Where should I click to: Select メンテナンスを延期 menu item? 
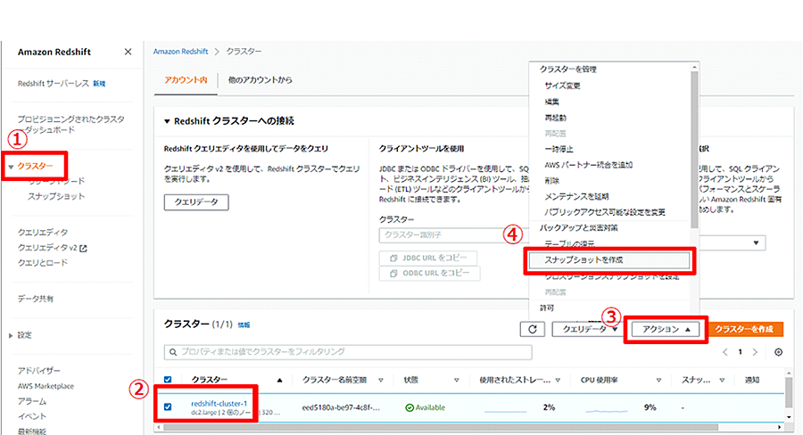click(x=576, y=196)
